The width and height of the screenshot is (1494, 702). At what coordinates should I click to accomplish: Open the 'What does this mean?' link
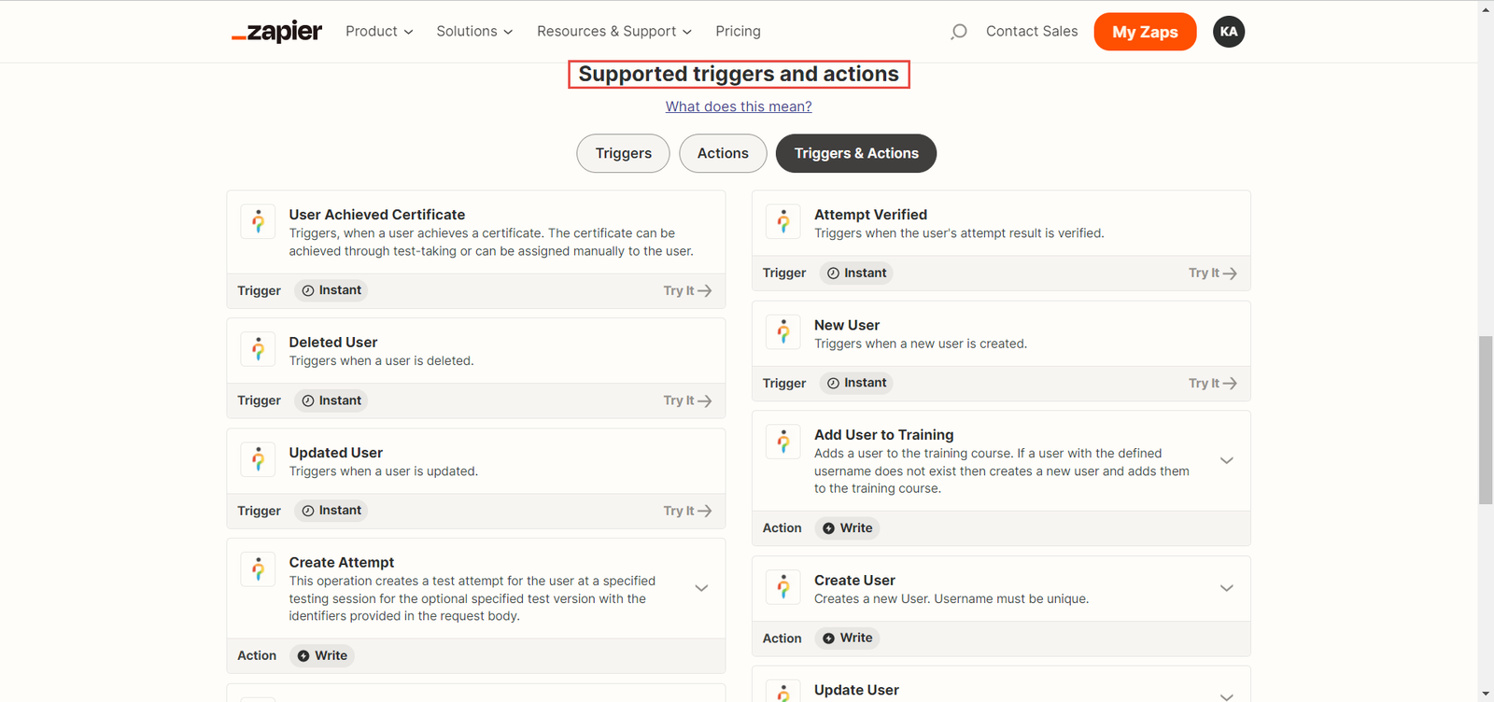(x=739, y=106)
